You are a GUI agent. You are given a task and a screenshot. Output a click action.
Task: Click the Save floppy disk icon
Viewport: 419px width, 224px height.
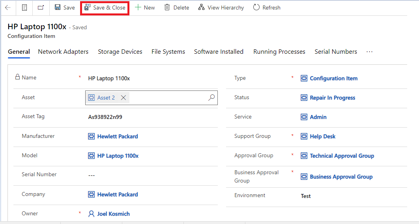(58, 7)
